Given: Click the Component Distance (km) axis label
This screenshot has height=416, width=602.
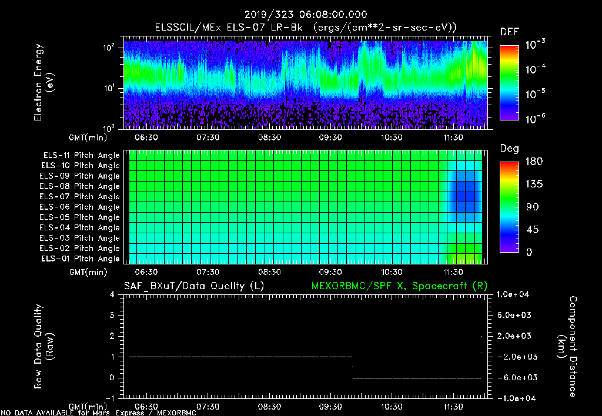Looking at the screenshot, I should (567, 347).
